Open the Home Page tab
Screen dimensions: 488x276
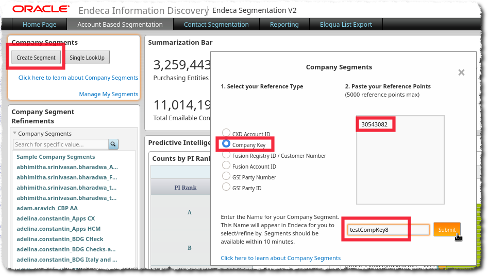39,24
